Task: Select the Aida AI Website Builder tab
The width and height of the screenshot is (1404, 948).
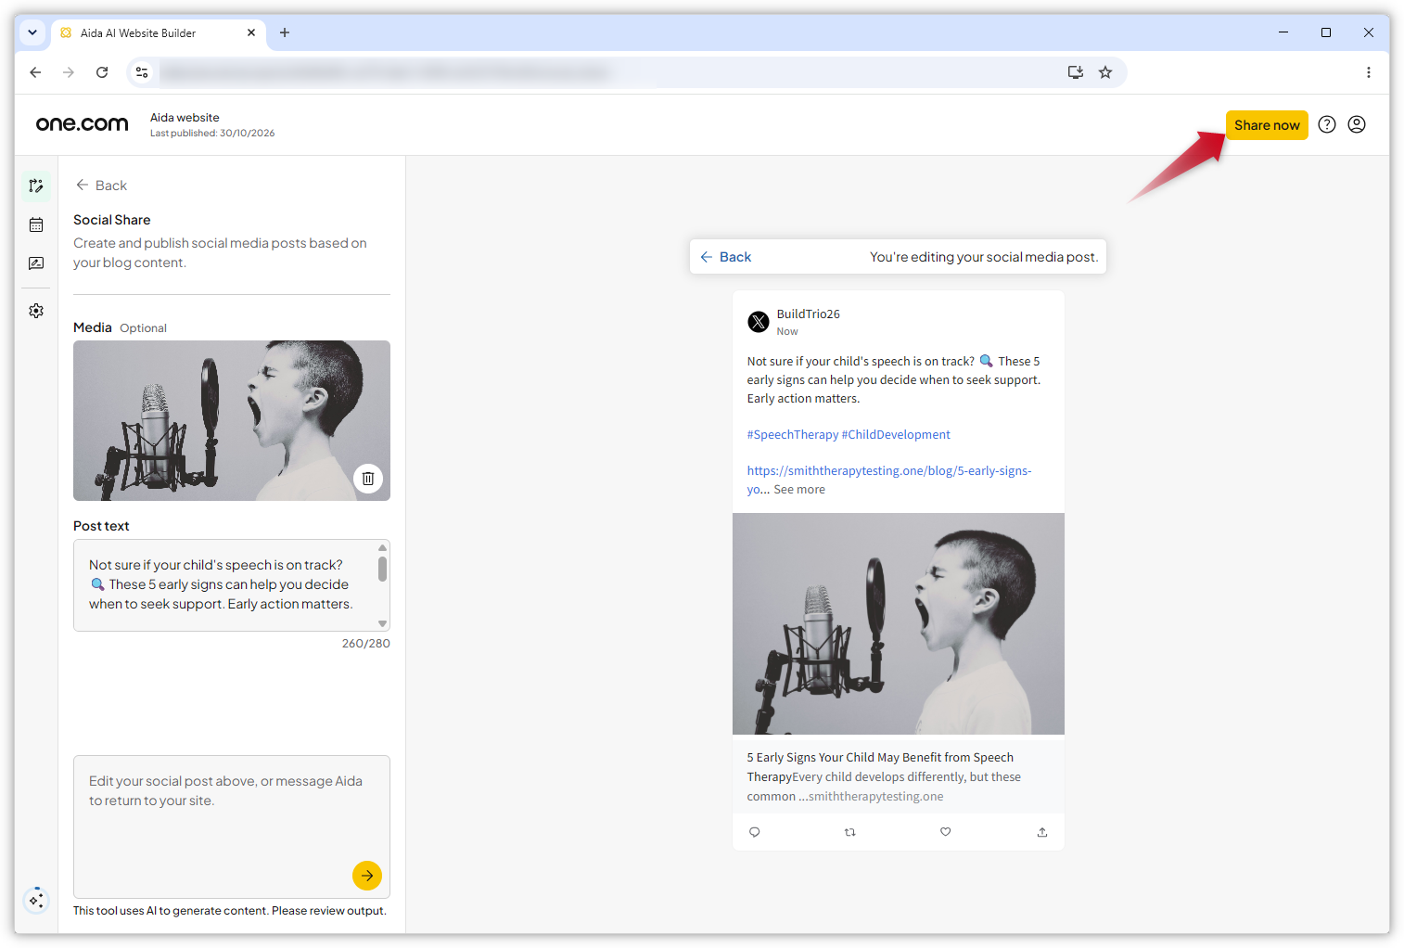Action: [159, 33]
